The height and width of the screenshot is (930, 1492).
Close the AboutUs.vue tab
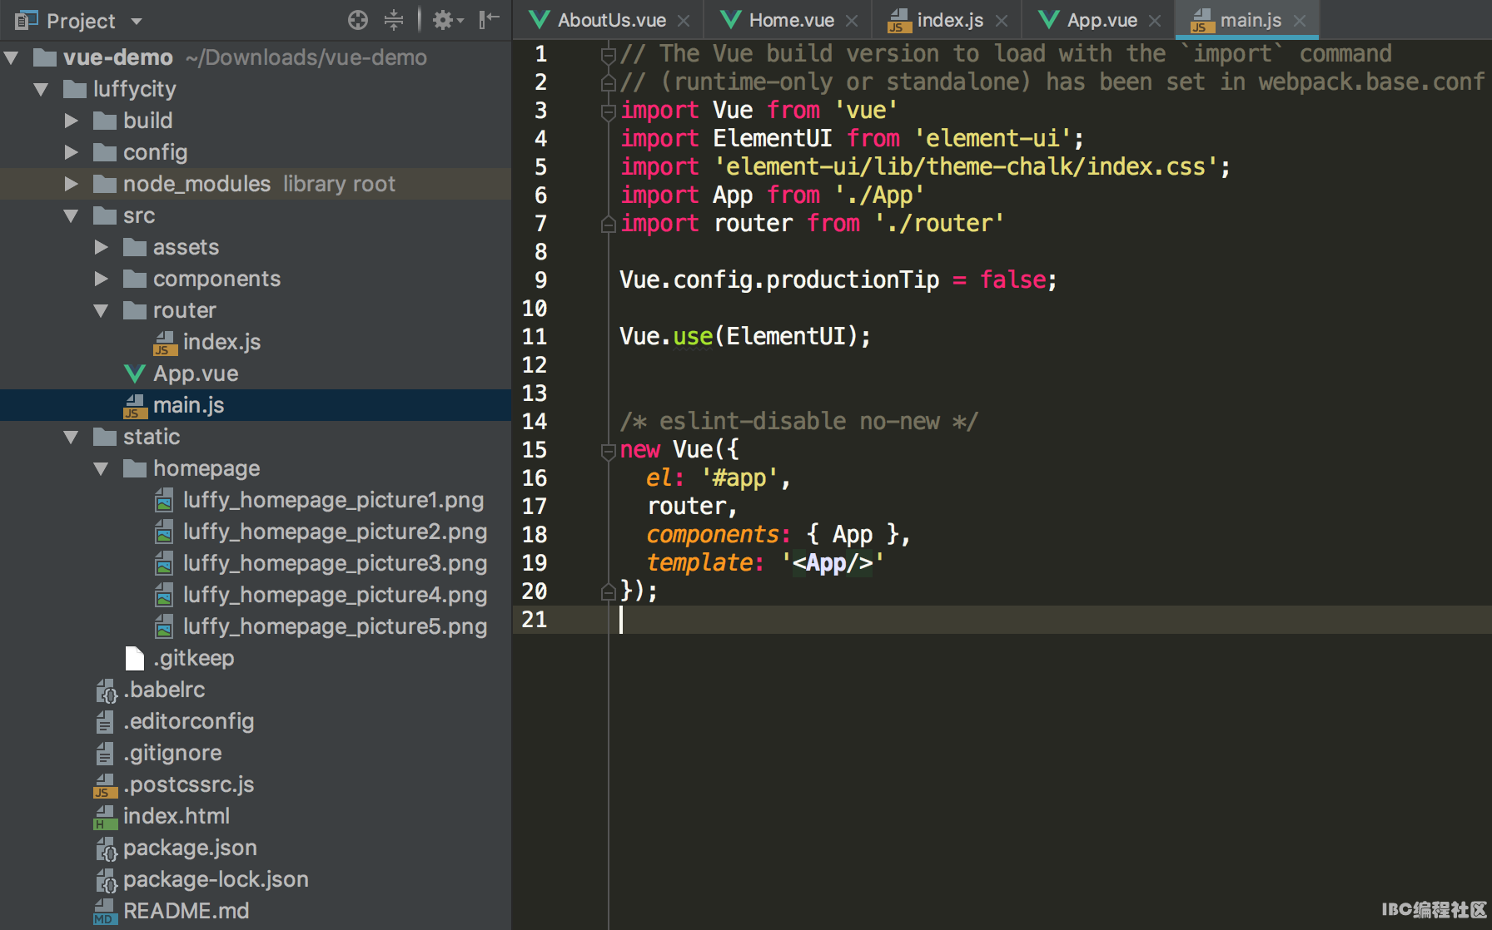[x=684, y=21]
